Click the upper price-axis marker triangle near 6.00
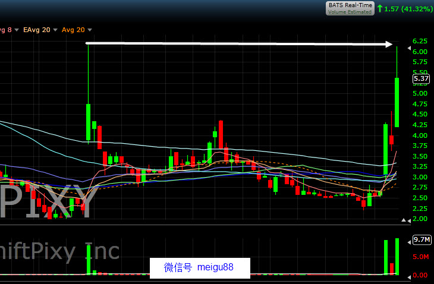 coord(409,48)
